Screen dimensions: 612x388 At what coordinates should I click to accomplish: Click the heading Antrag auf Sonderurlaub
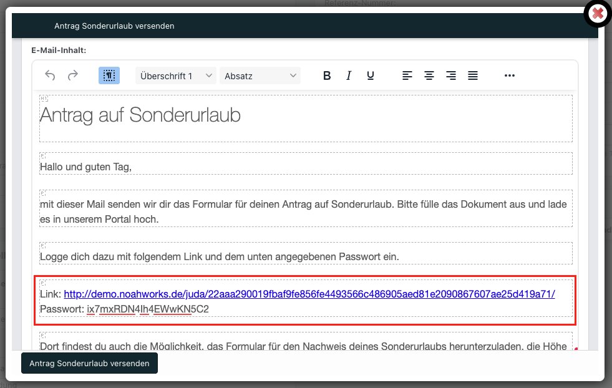pyautogui.click(x=140, y=115)
